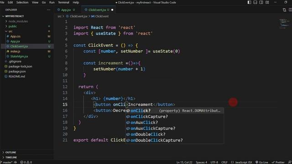
Task: Open App.jsx in the explorer tree
Action: click(27, 41)
